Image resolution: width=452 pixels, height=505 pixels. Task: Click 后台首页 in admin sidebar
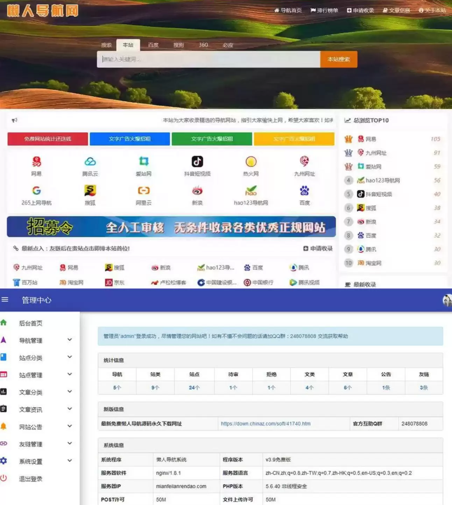[x=31, y=323]
